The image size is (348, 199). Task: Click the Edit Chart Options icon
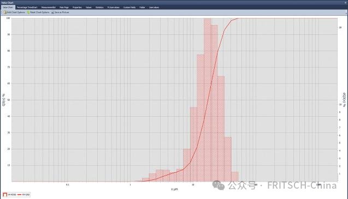coord(5,13)
